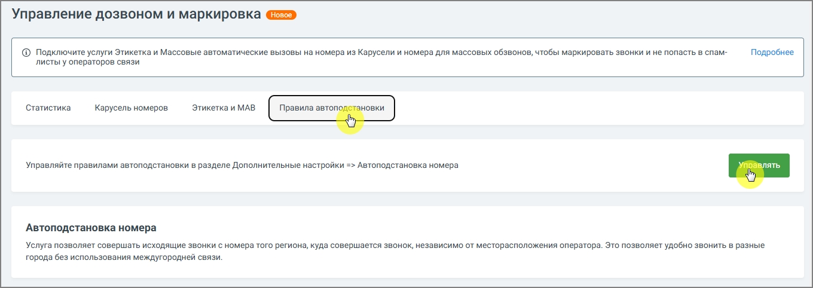813x288 pixels.
Task: Open the Правила автоподстановки tab
Action: click(332, 108)
